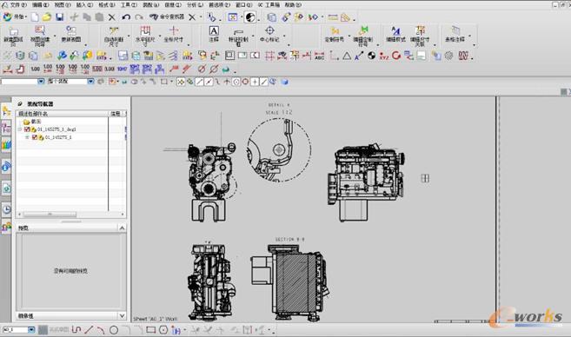Image resolution: width=571 pixels, height=337 pixels.
Task: Open the Insert menu
Action: (84, 4)
